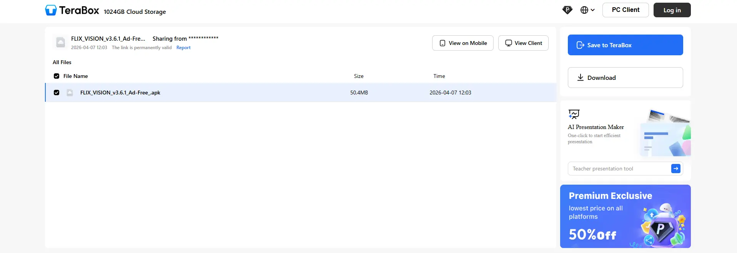Click the Report link
This screenshot has height=253, width=737.
tap(183, 48)
